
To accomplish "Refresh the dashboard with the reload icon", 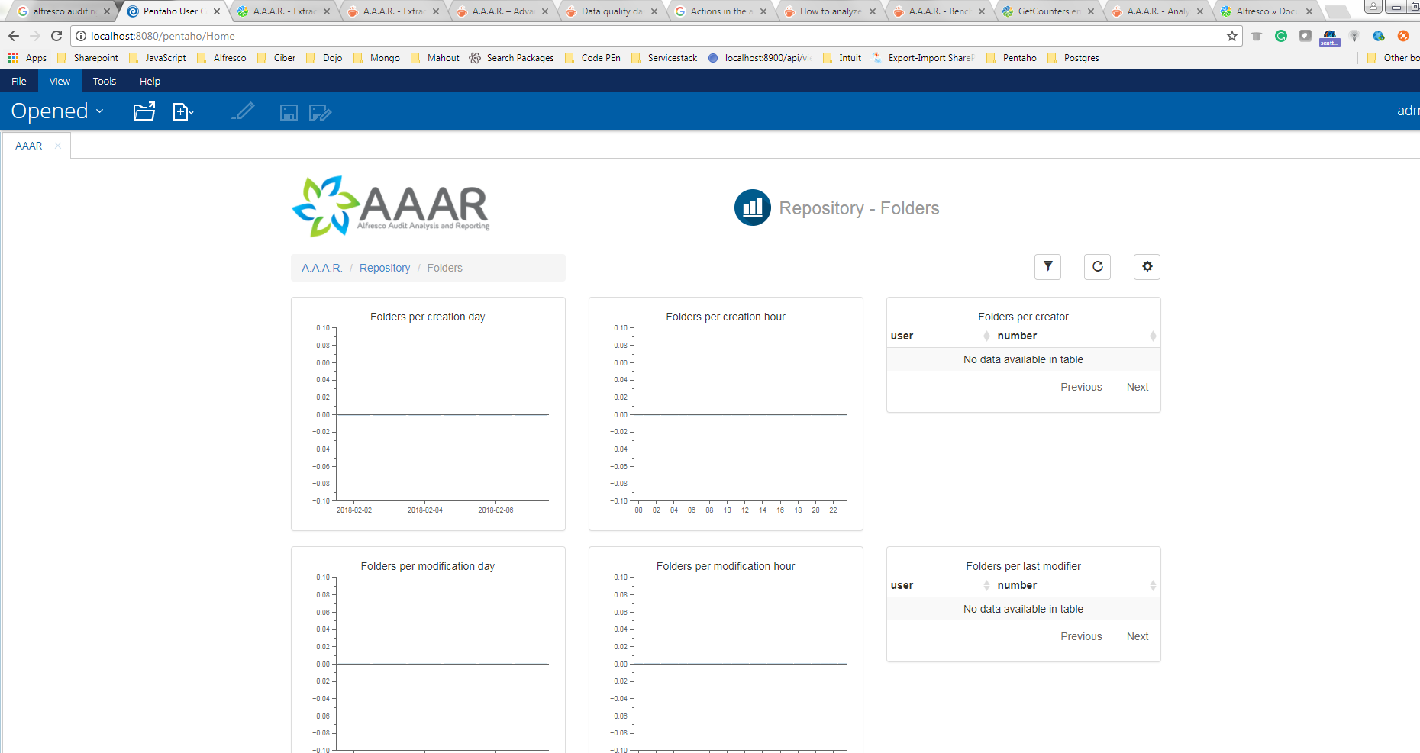I will (1098, 267).
